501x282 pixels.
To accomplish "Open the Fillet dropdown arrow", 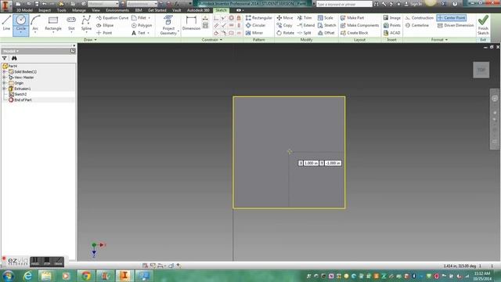I will pyautogui.click(x=150, y=18).
